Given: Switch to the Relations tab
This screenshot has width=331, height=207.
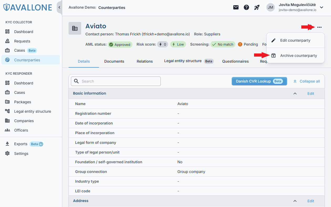Looking at the screenshot, I should tap(145, 61).
